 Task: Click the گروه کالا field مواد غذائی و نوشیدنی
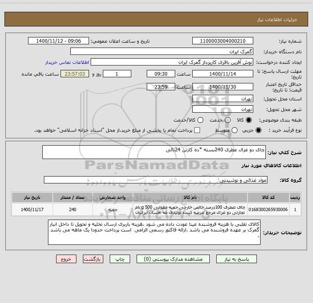(x=156, y=180)
